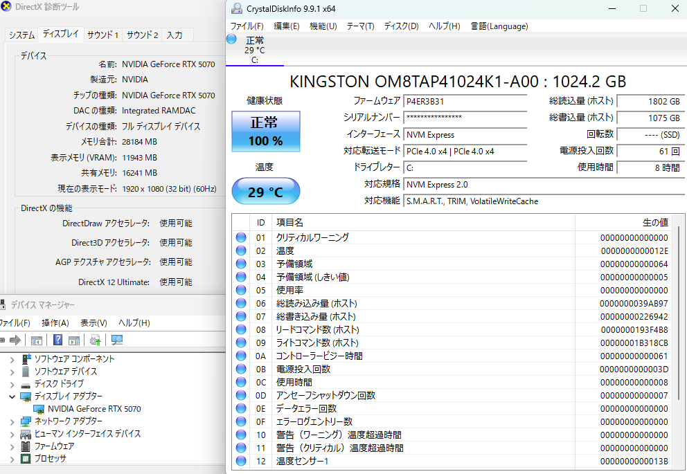Click the ソフトウェア デバイス category icon
Screen dimensions: 687x474
tap(26, 372)
